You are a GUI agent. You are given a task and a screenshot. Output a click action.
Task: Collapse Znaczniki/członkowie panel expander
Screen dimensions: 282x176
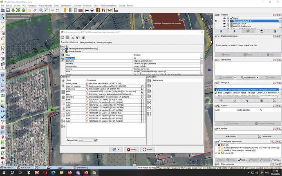point(216,36)
